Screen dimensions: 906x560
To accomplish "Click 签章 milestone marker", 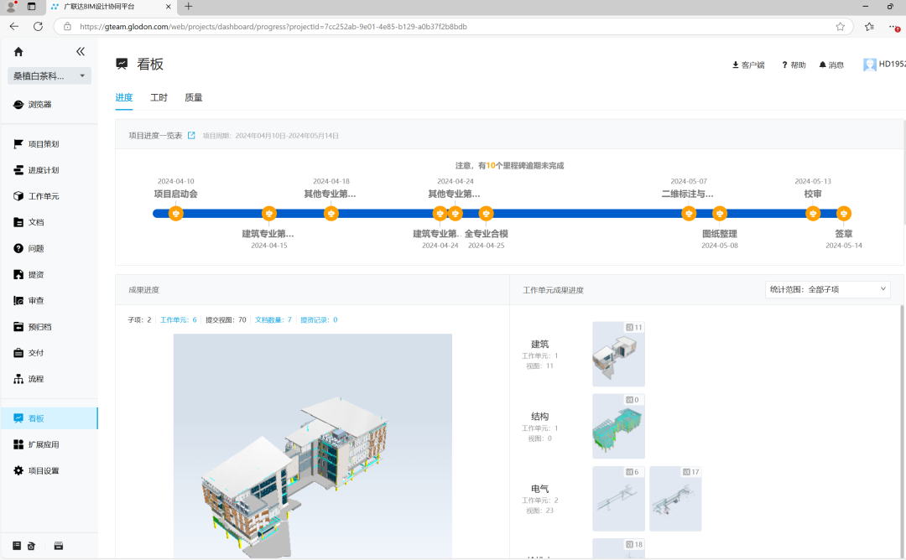I will pos(844,214).
